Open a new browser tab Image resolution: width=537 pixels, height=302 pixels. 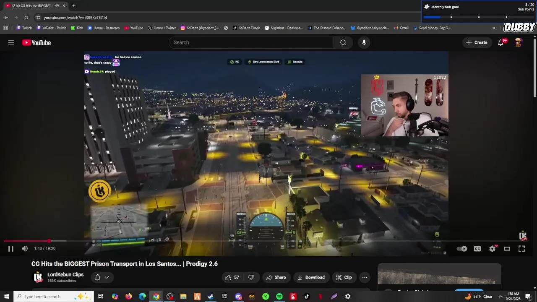coord(74,6)
